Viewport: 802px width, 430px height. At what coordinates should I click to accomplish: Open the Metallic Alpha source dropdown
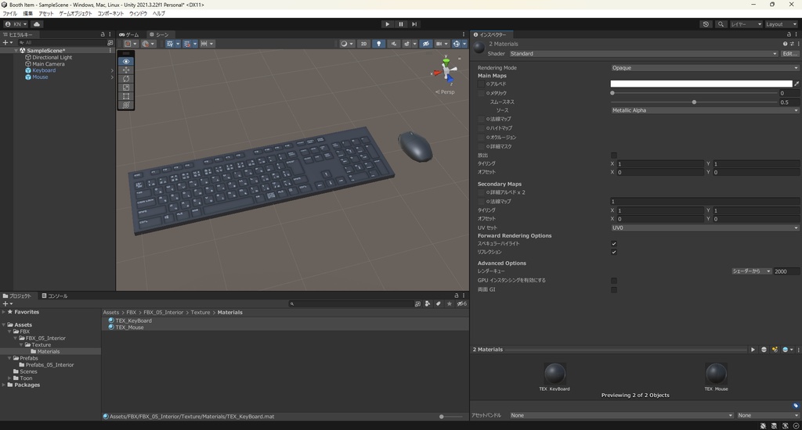tap(705, 110)
